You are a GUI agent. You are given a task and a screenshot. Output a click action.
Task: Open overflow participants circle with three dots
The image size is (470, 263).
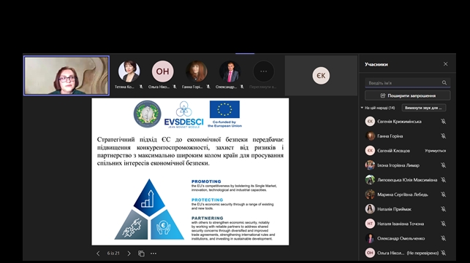point(263,71)
